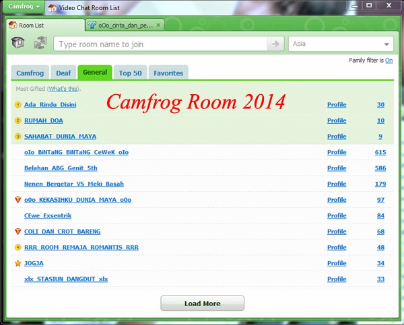
Task: Click user count 9 for SAHABAT_DUNIA_MAYA
Action: [380, 137]
